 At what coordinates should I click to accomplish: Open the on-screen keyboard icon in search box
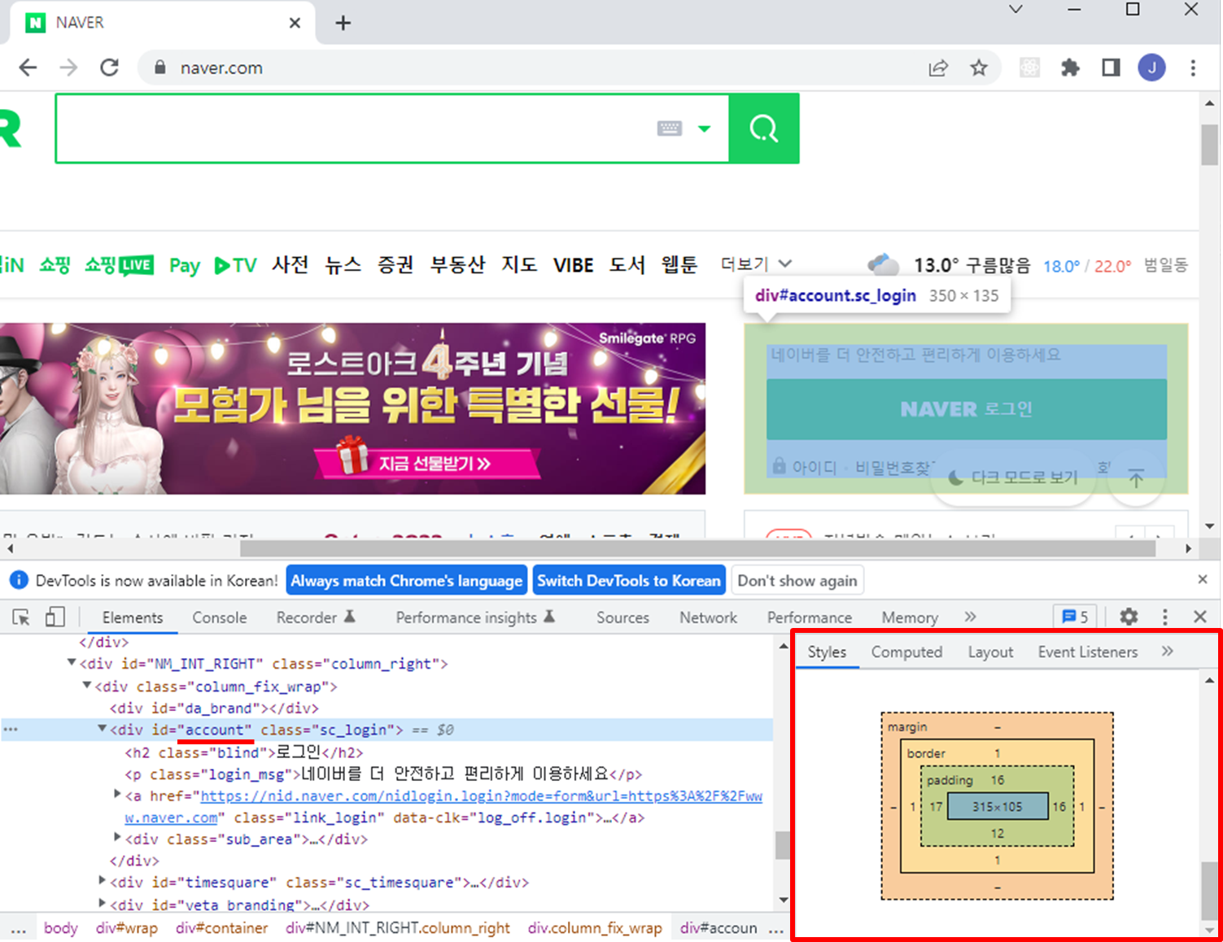[x=670, y=129]
